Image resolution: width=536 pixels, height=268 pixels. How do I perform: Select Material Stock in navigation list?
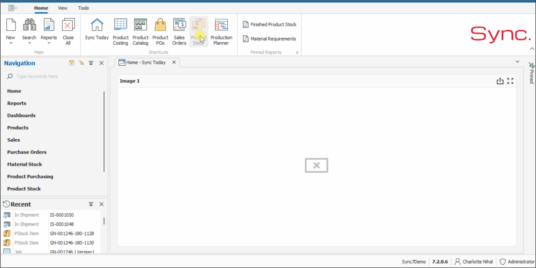[x=24, y=164]
